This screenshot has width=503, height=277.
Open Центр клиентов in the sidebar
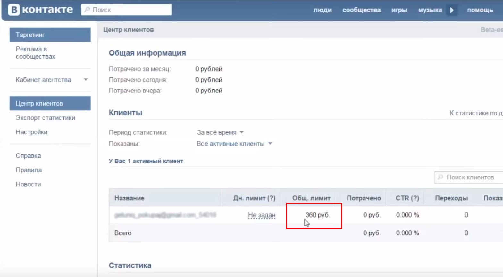pyautogui.click(x=50, y=103)
